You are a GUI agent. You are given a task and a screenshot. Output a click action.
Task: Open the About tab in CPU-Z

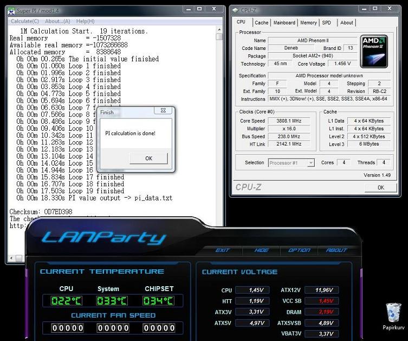tap(347, 23)
